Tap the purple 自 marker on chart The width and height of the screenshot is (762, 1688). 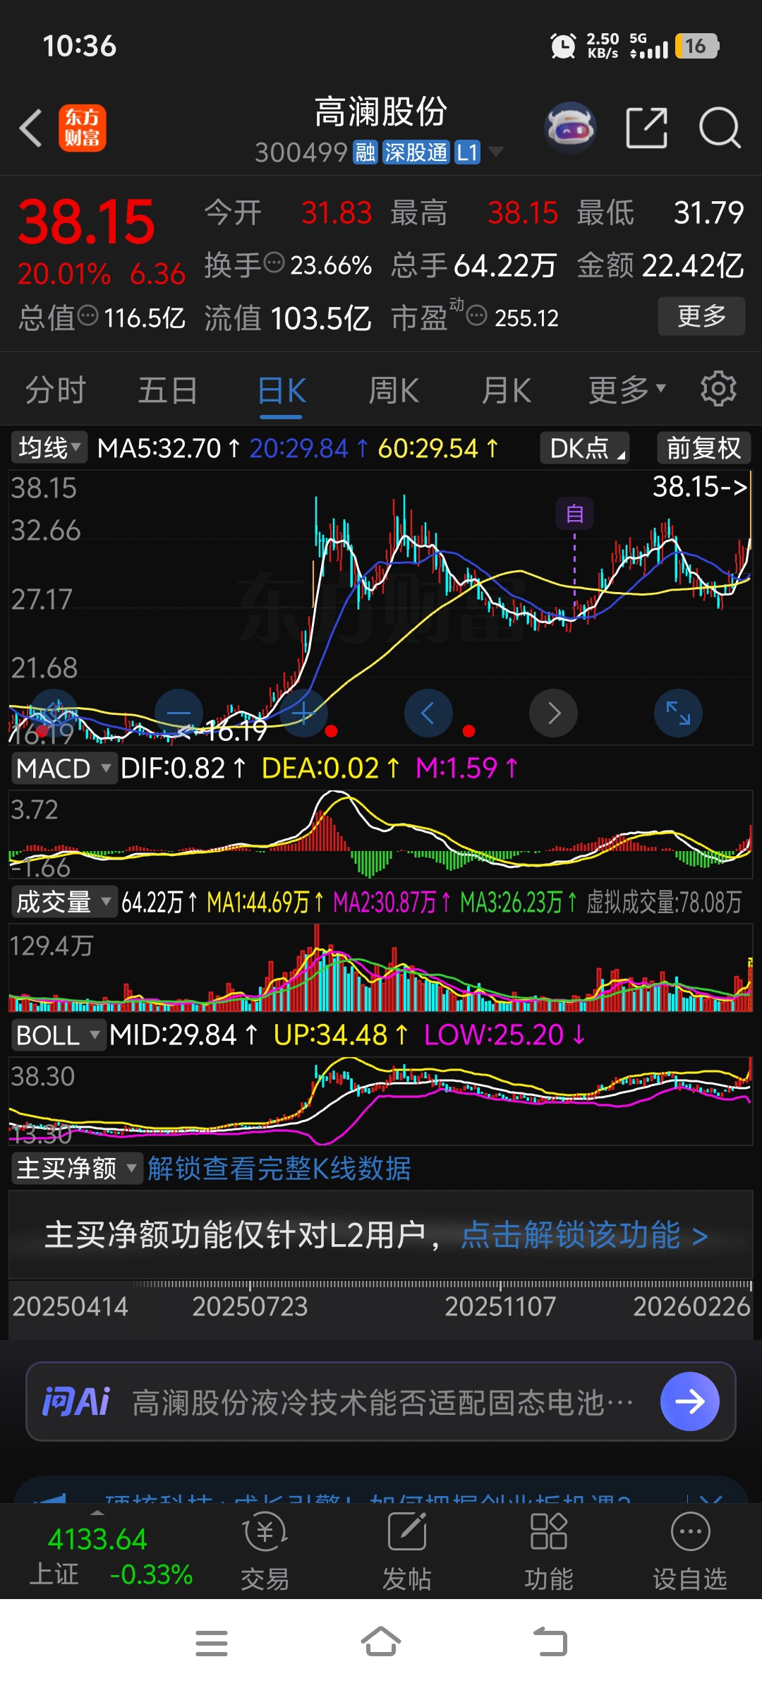pyautogui.click(x=574, y=514)
